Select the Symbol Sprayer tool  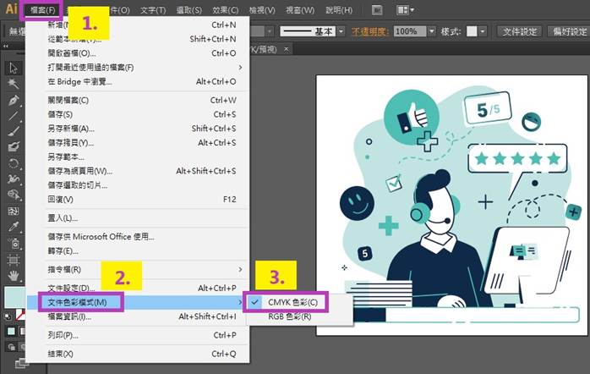(14, 244)
